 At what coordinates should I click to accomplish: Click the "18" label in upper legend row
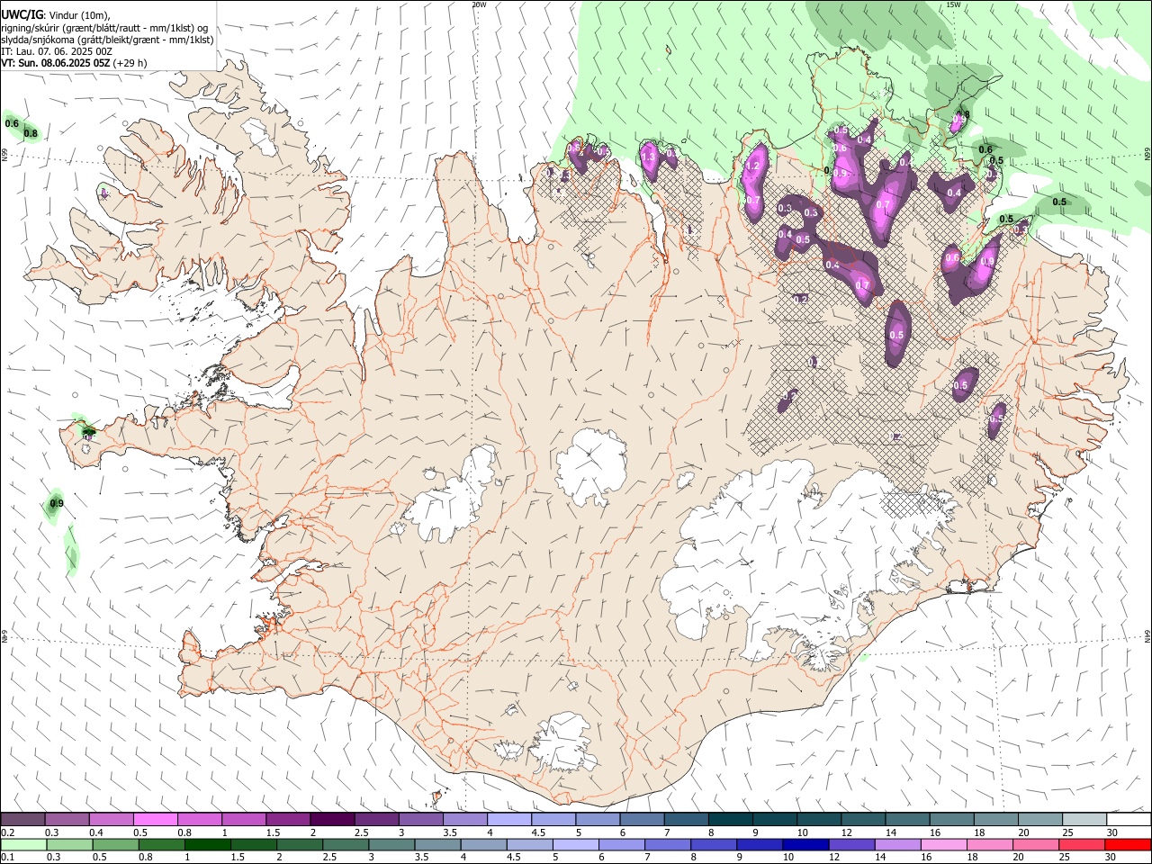pyautogui.click(x=978, y=832)
